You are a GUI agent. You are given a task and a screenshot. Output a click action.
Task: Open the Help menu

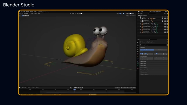tap(35, 12)
